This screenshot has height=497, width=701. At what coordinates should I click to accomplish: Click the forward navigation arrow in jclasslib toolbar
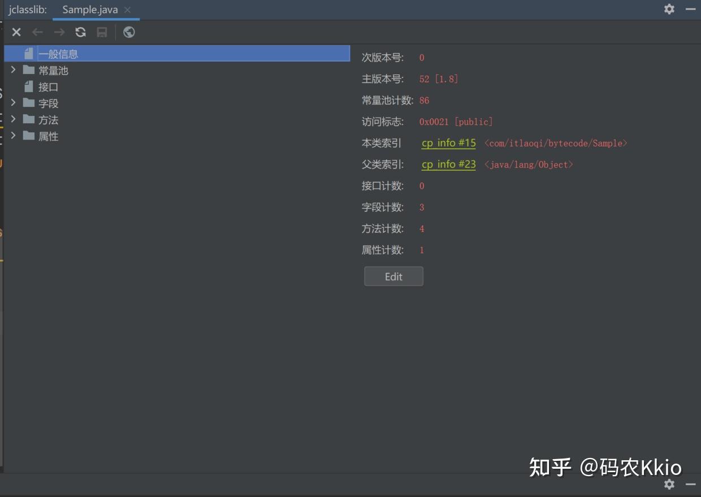pyautogui.click(x=59, y=32)
